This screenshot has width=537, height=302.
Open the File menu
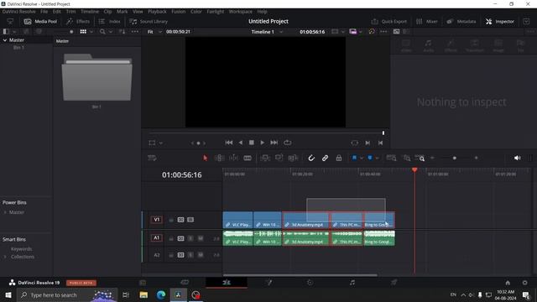pos(44,11)
